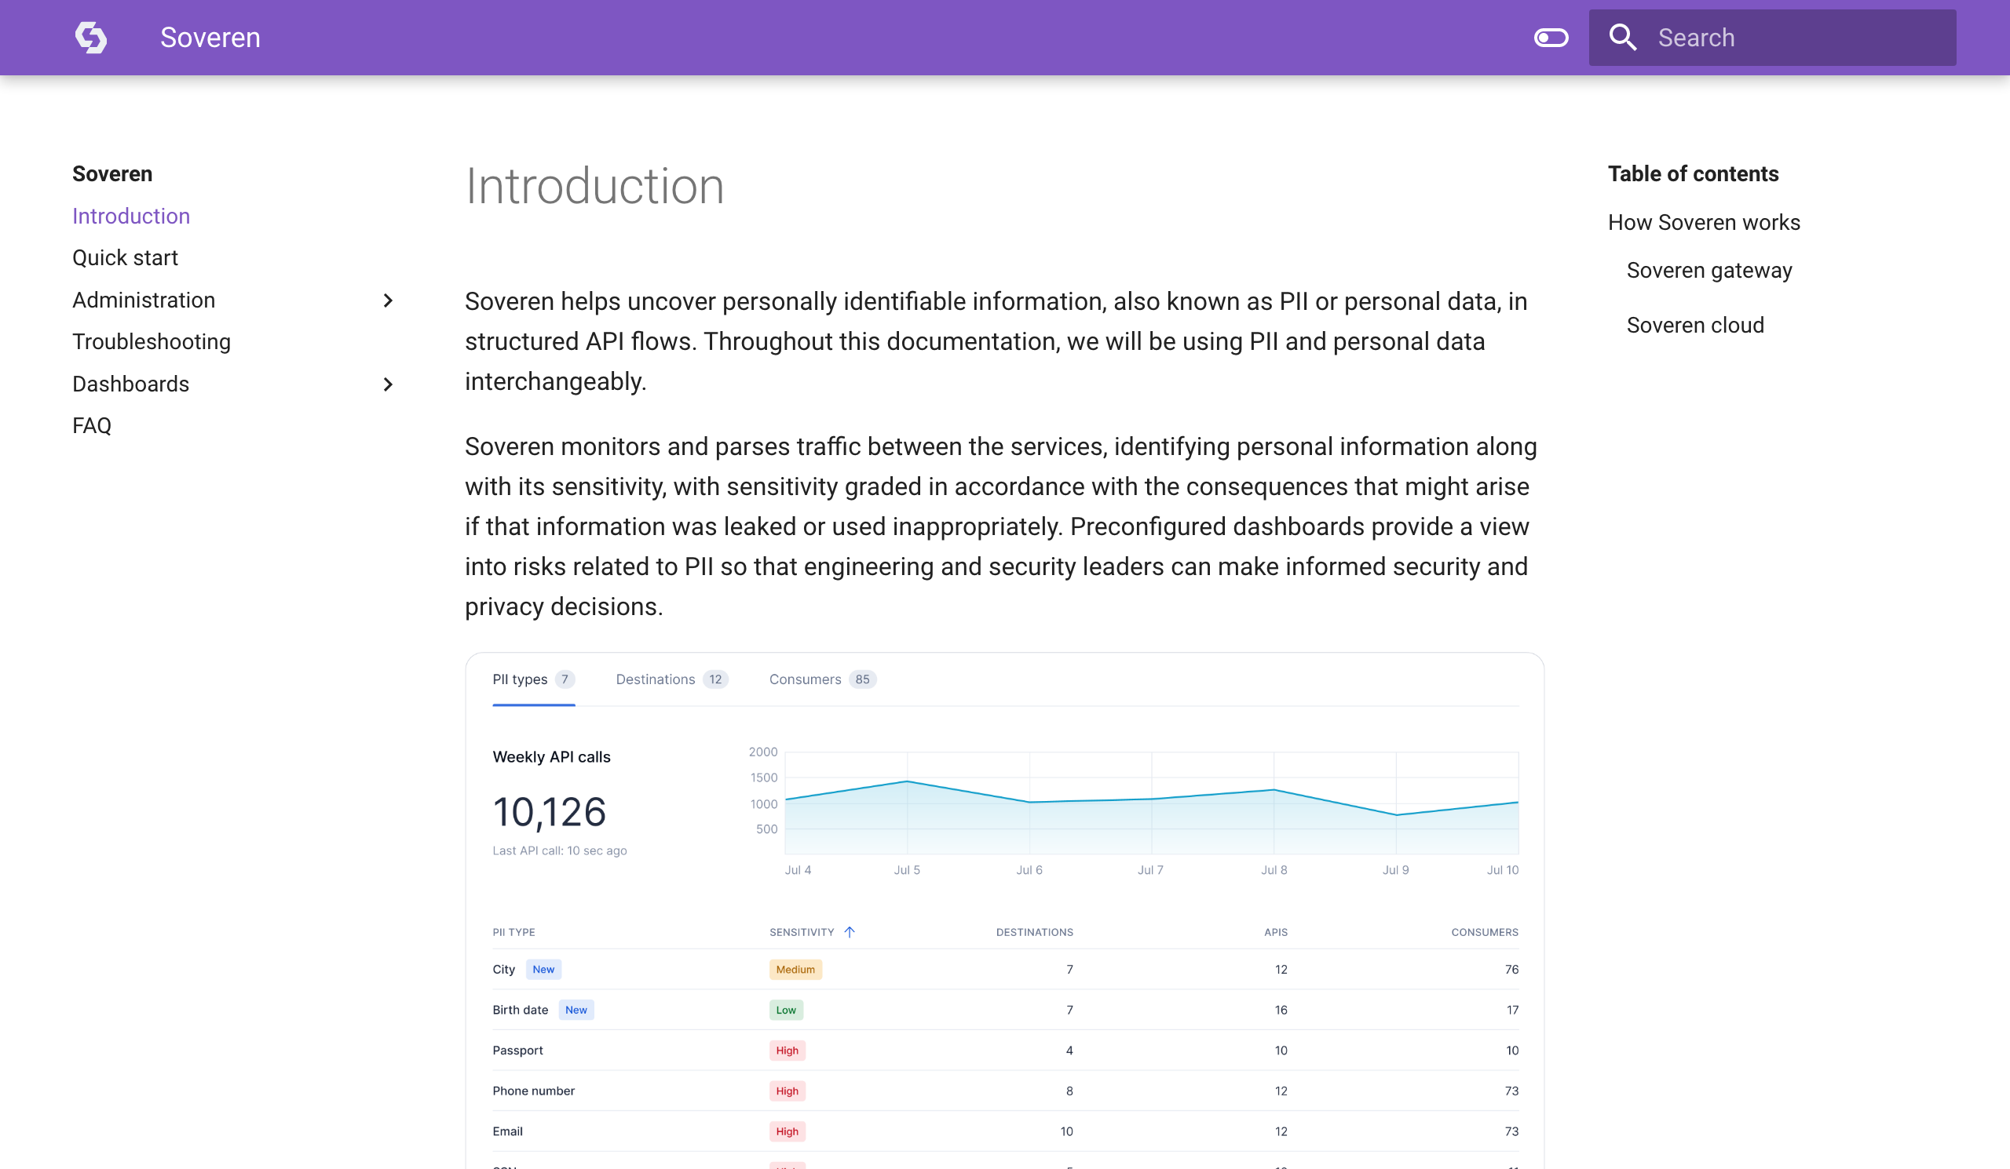This screenshot has height=1169, width=2010.
Task: Click the destinations value 10 for Email
Action: click(x=1066, y=1131)
